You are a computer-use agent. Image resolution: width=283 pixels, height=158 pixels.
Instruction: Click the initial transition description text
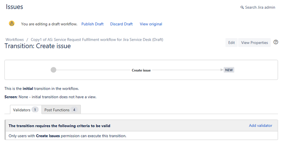tap(42, 89)
